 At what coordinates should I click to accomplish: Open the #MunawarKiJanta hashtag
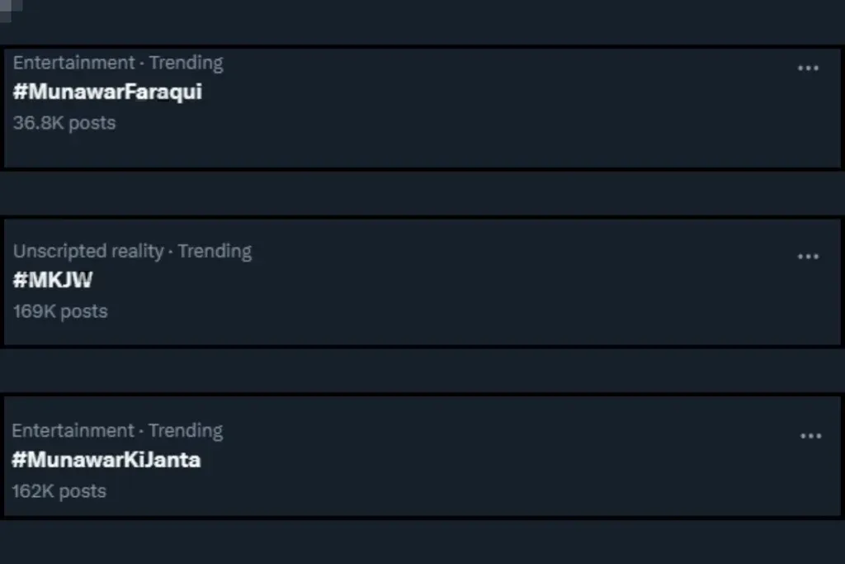tap(106, 460)
